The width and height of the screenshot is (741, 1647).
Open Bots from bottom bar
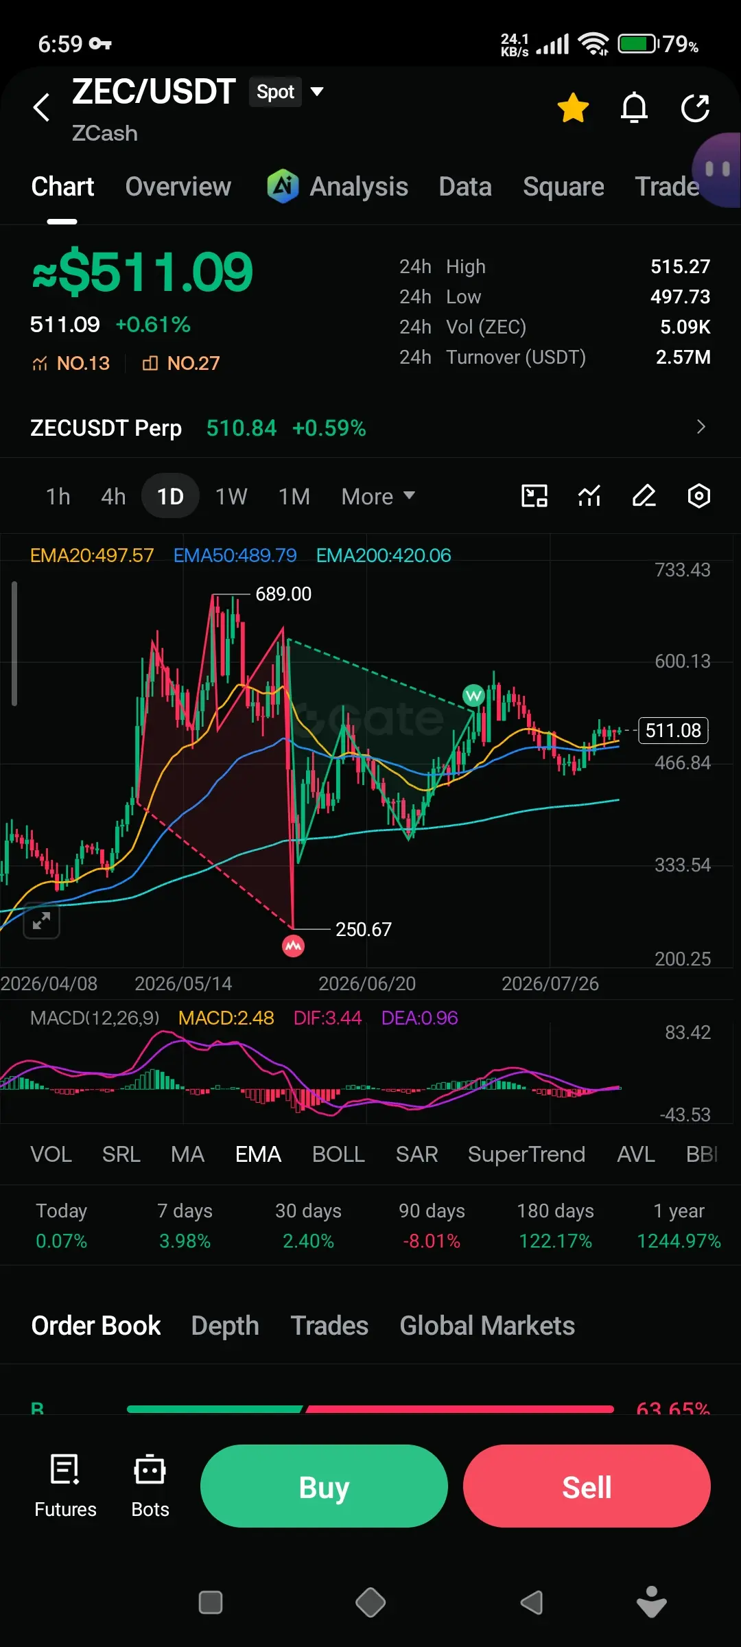click(150, 1486)
